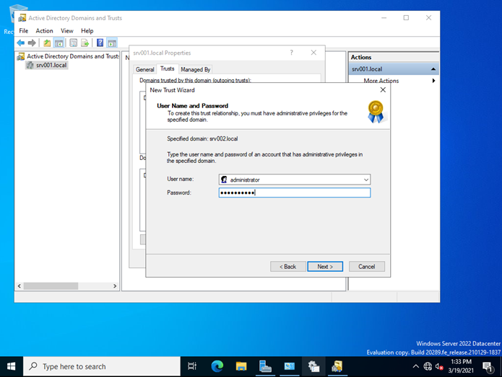Click the taskbar icon right of Server Manager
Screen dimensions: 502x377
click(289, 366)
